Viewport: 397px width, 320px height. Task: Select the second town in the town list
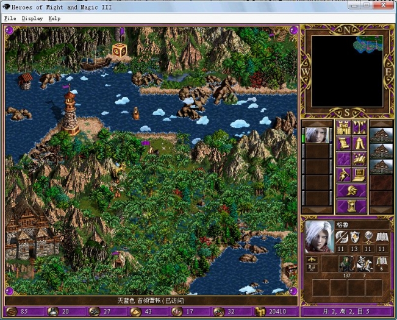(381, 151)
